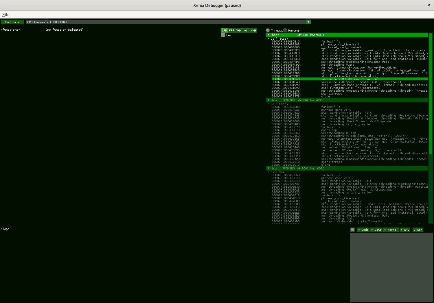434x303 pixels.
Task: Toggle the checkbox left of + Code
Action: pos(352,230)
